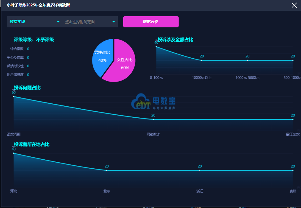Click the 河北 data point at 40
301x208 pixels.
14,153
